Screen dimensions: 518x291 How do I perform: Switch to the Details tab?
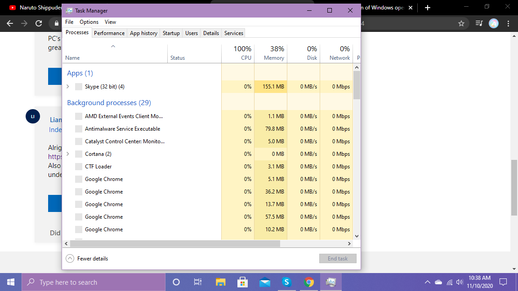click(x=211, y=33)
